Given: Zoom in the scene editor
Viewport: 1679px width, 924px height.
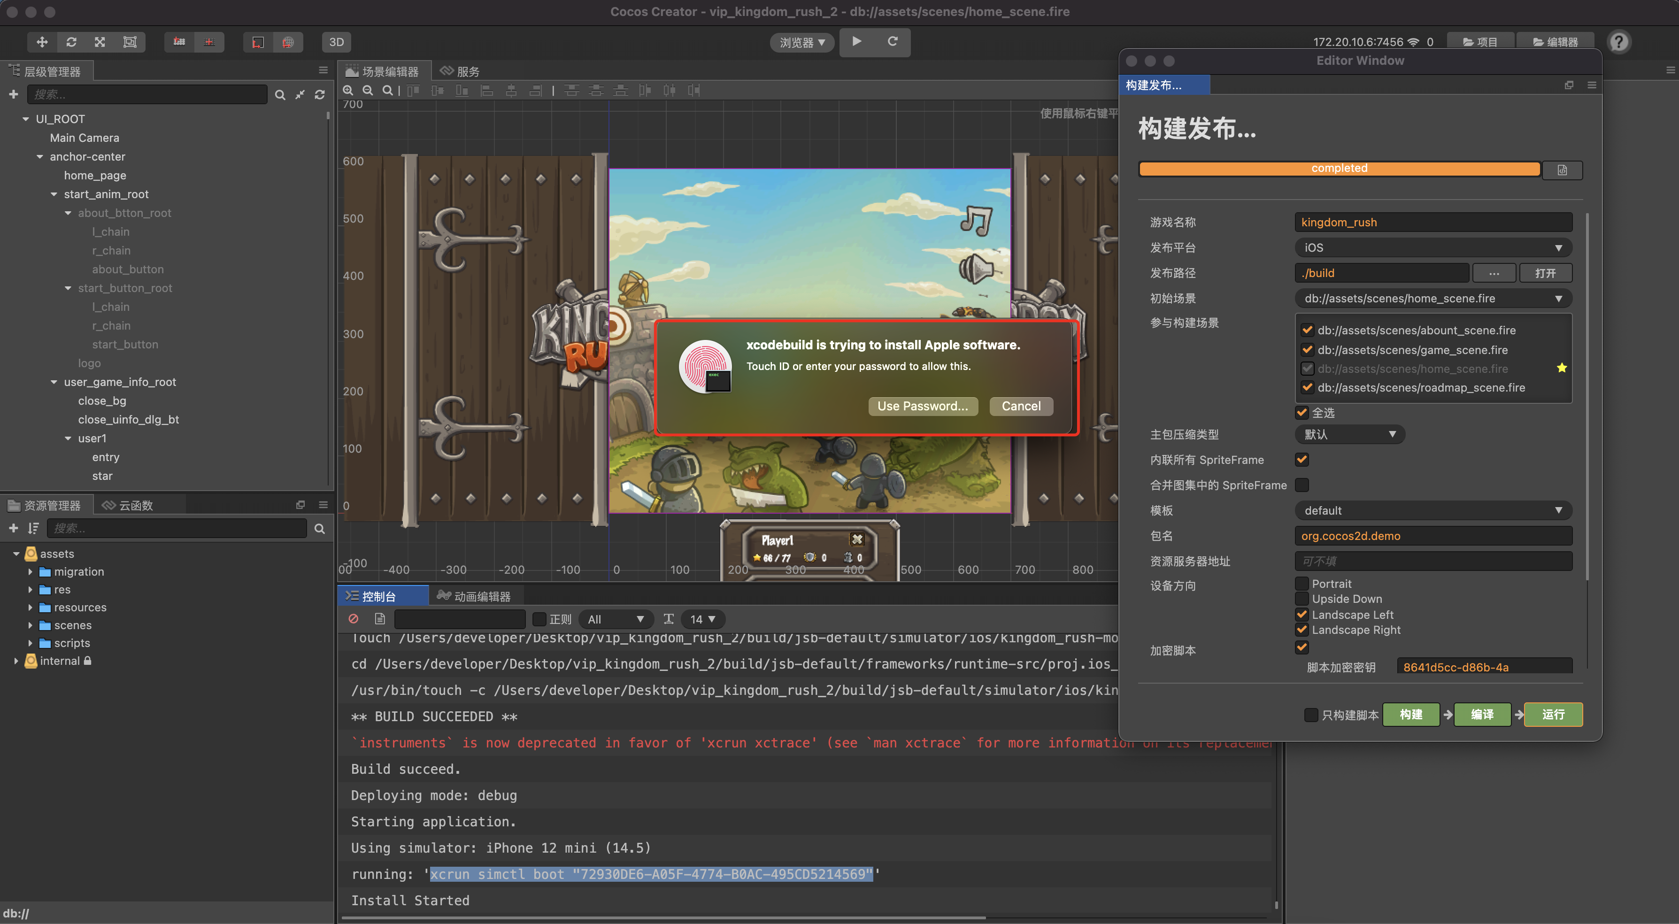Looking at the screenshot, I should point(349,91).
